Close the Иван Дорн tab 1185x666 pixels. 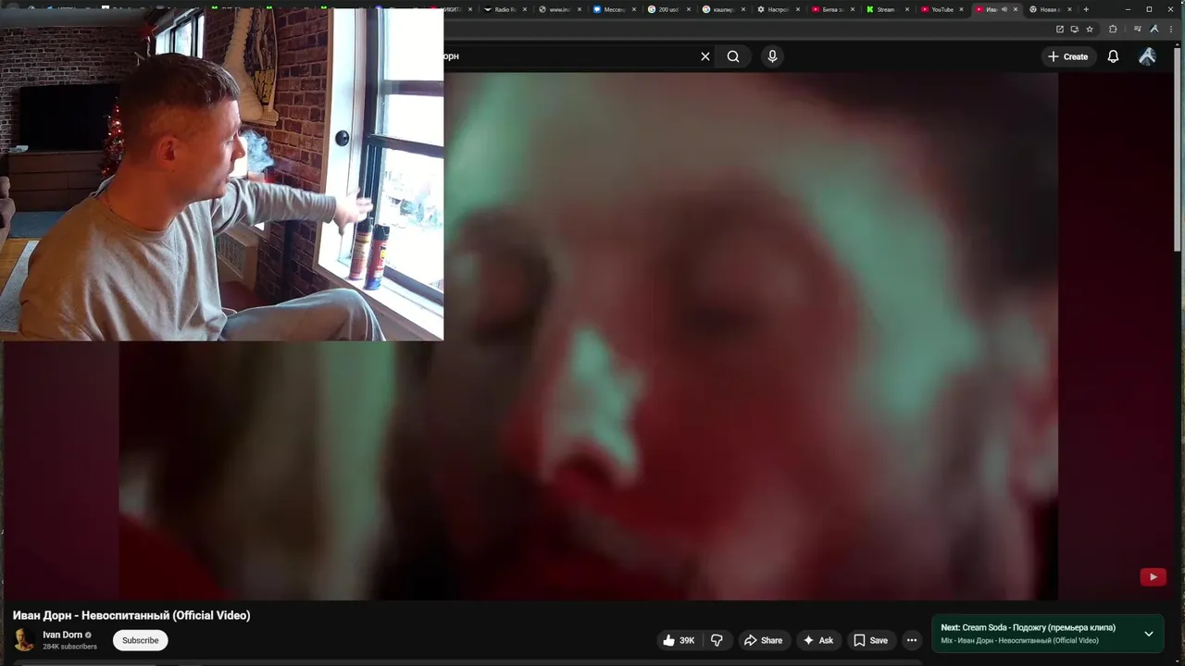[x=1016, y=9]
